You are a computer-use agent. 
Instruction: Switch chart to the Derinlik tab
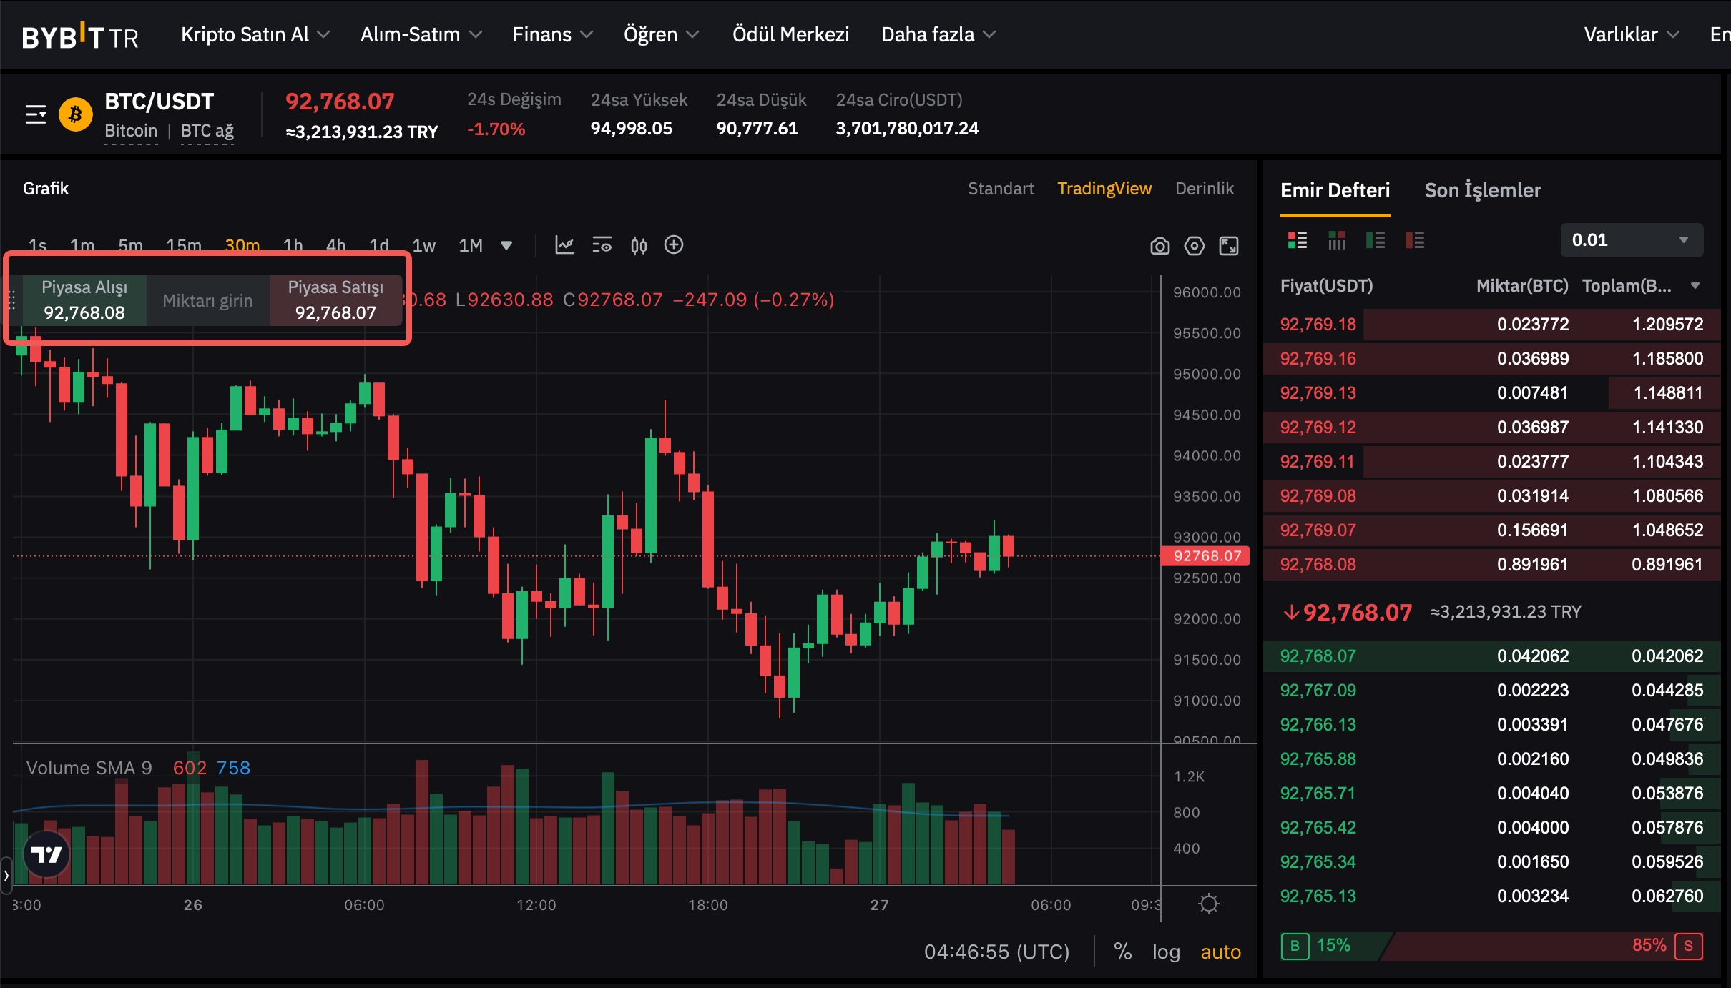1204,189
